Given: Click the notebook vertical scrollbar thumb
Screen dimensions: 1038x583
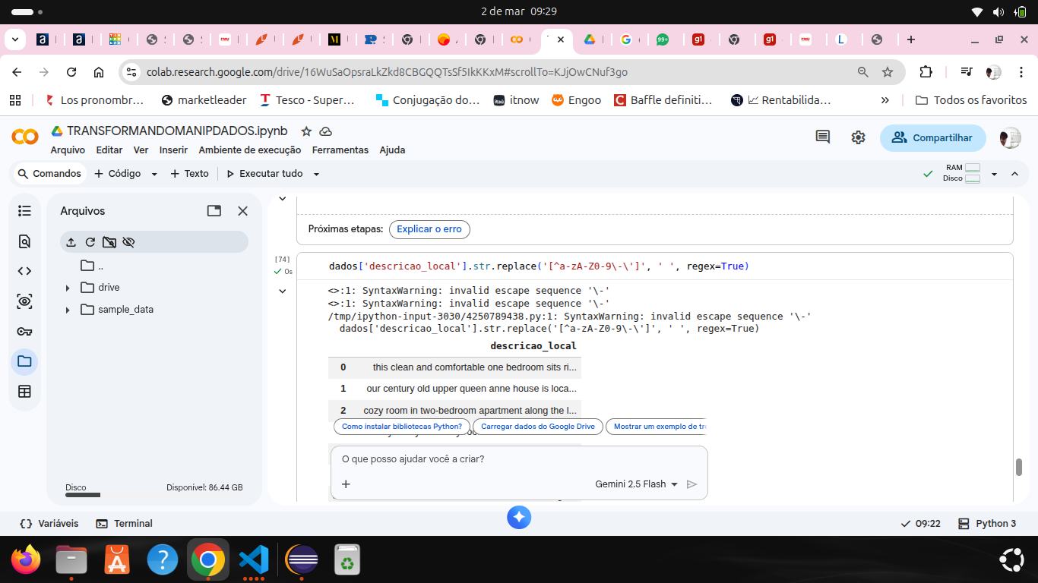Looking at the screenshot, I should point(1019,467).
